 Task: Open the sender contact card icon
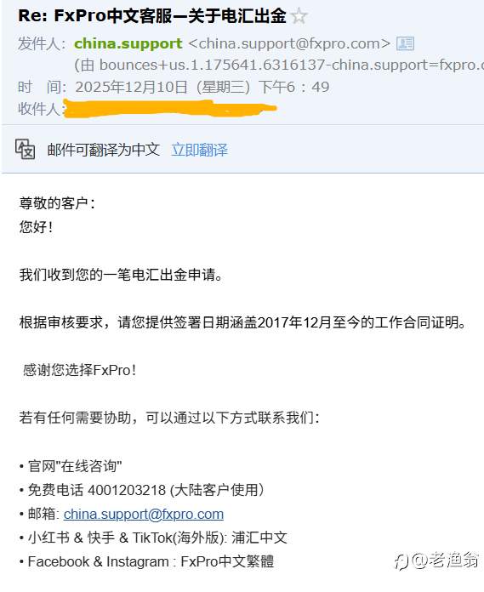[x=405, y=43]
